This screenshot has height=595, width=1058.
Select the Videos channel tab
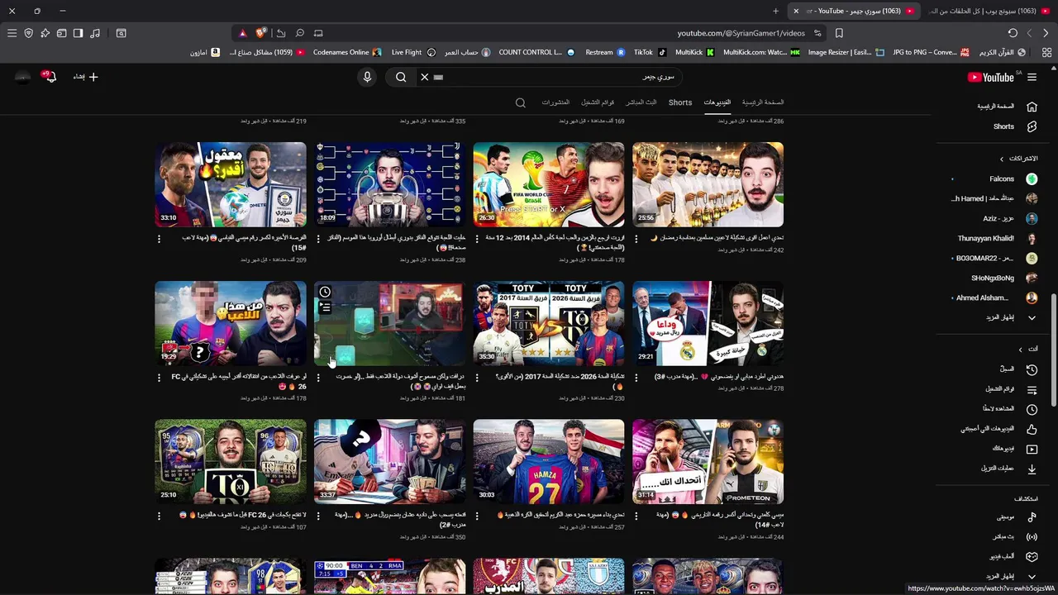click(717, 102)
